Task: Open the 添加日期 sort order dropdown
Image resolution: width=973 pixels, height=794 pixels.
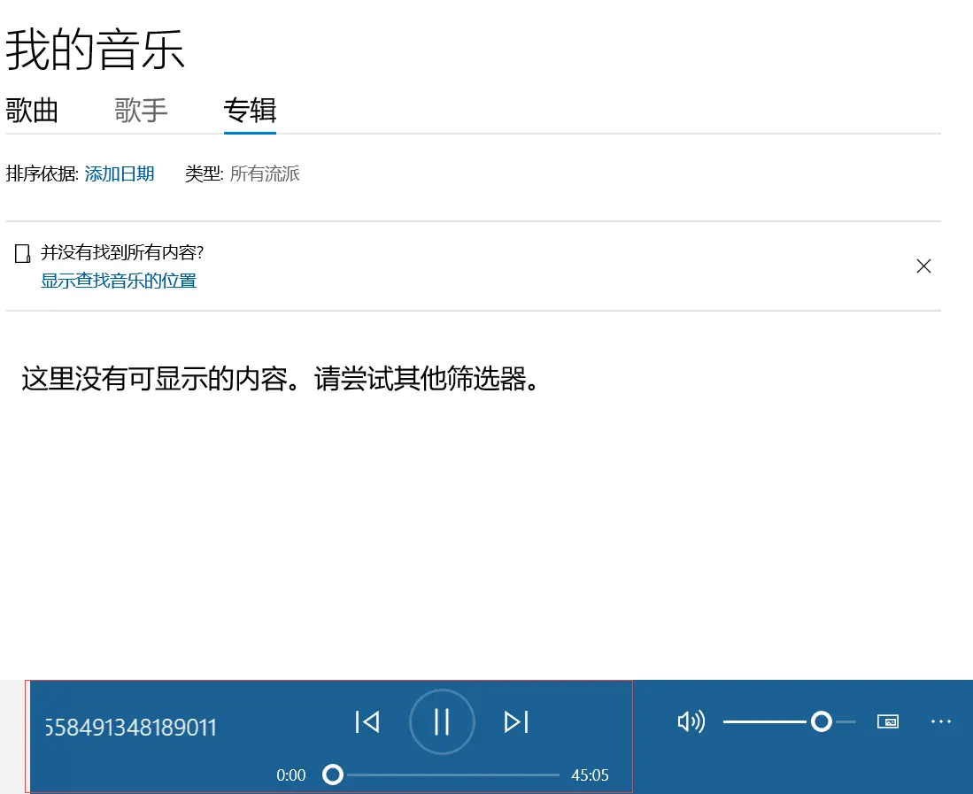Action: (x=120, y=173)
